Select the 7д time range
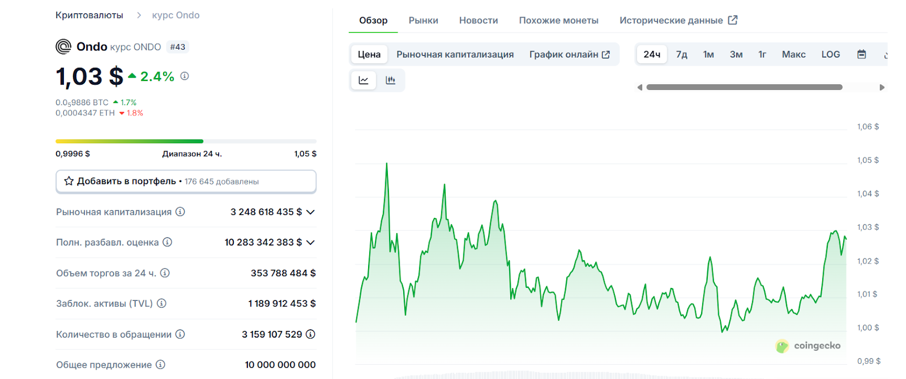 coord(682,54)
